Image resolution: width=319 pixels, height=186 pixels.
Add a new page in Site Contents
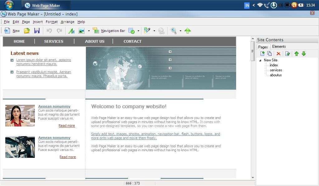click(x=262, y=54)
